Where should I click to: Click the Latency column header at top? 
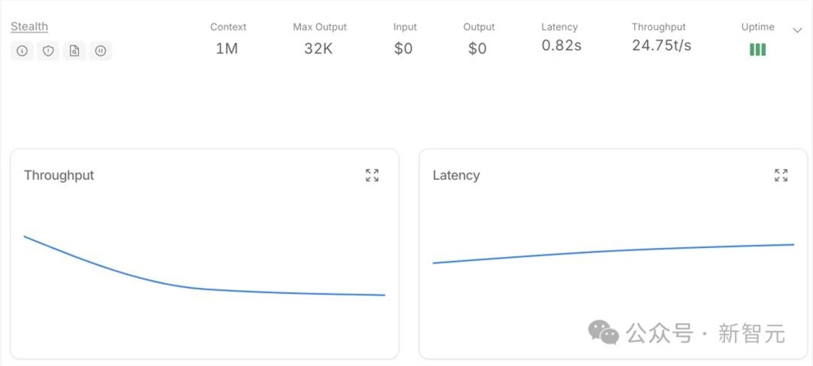point(559,27)
